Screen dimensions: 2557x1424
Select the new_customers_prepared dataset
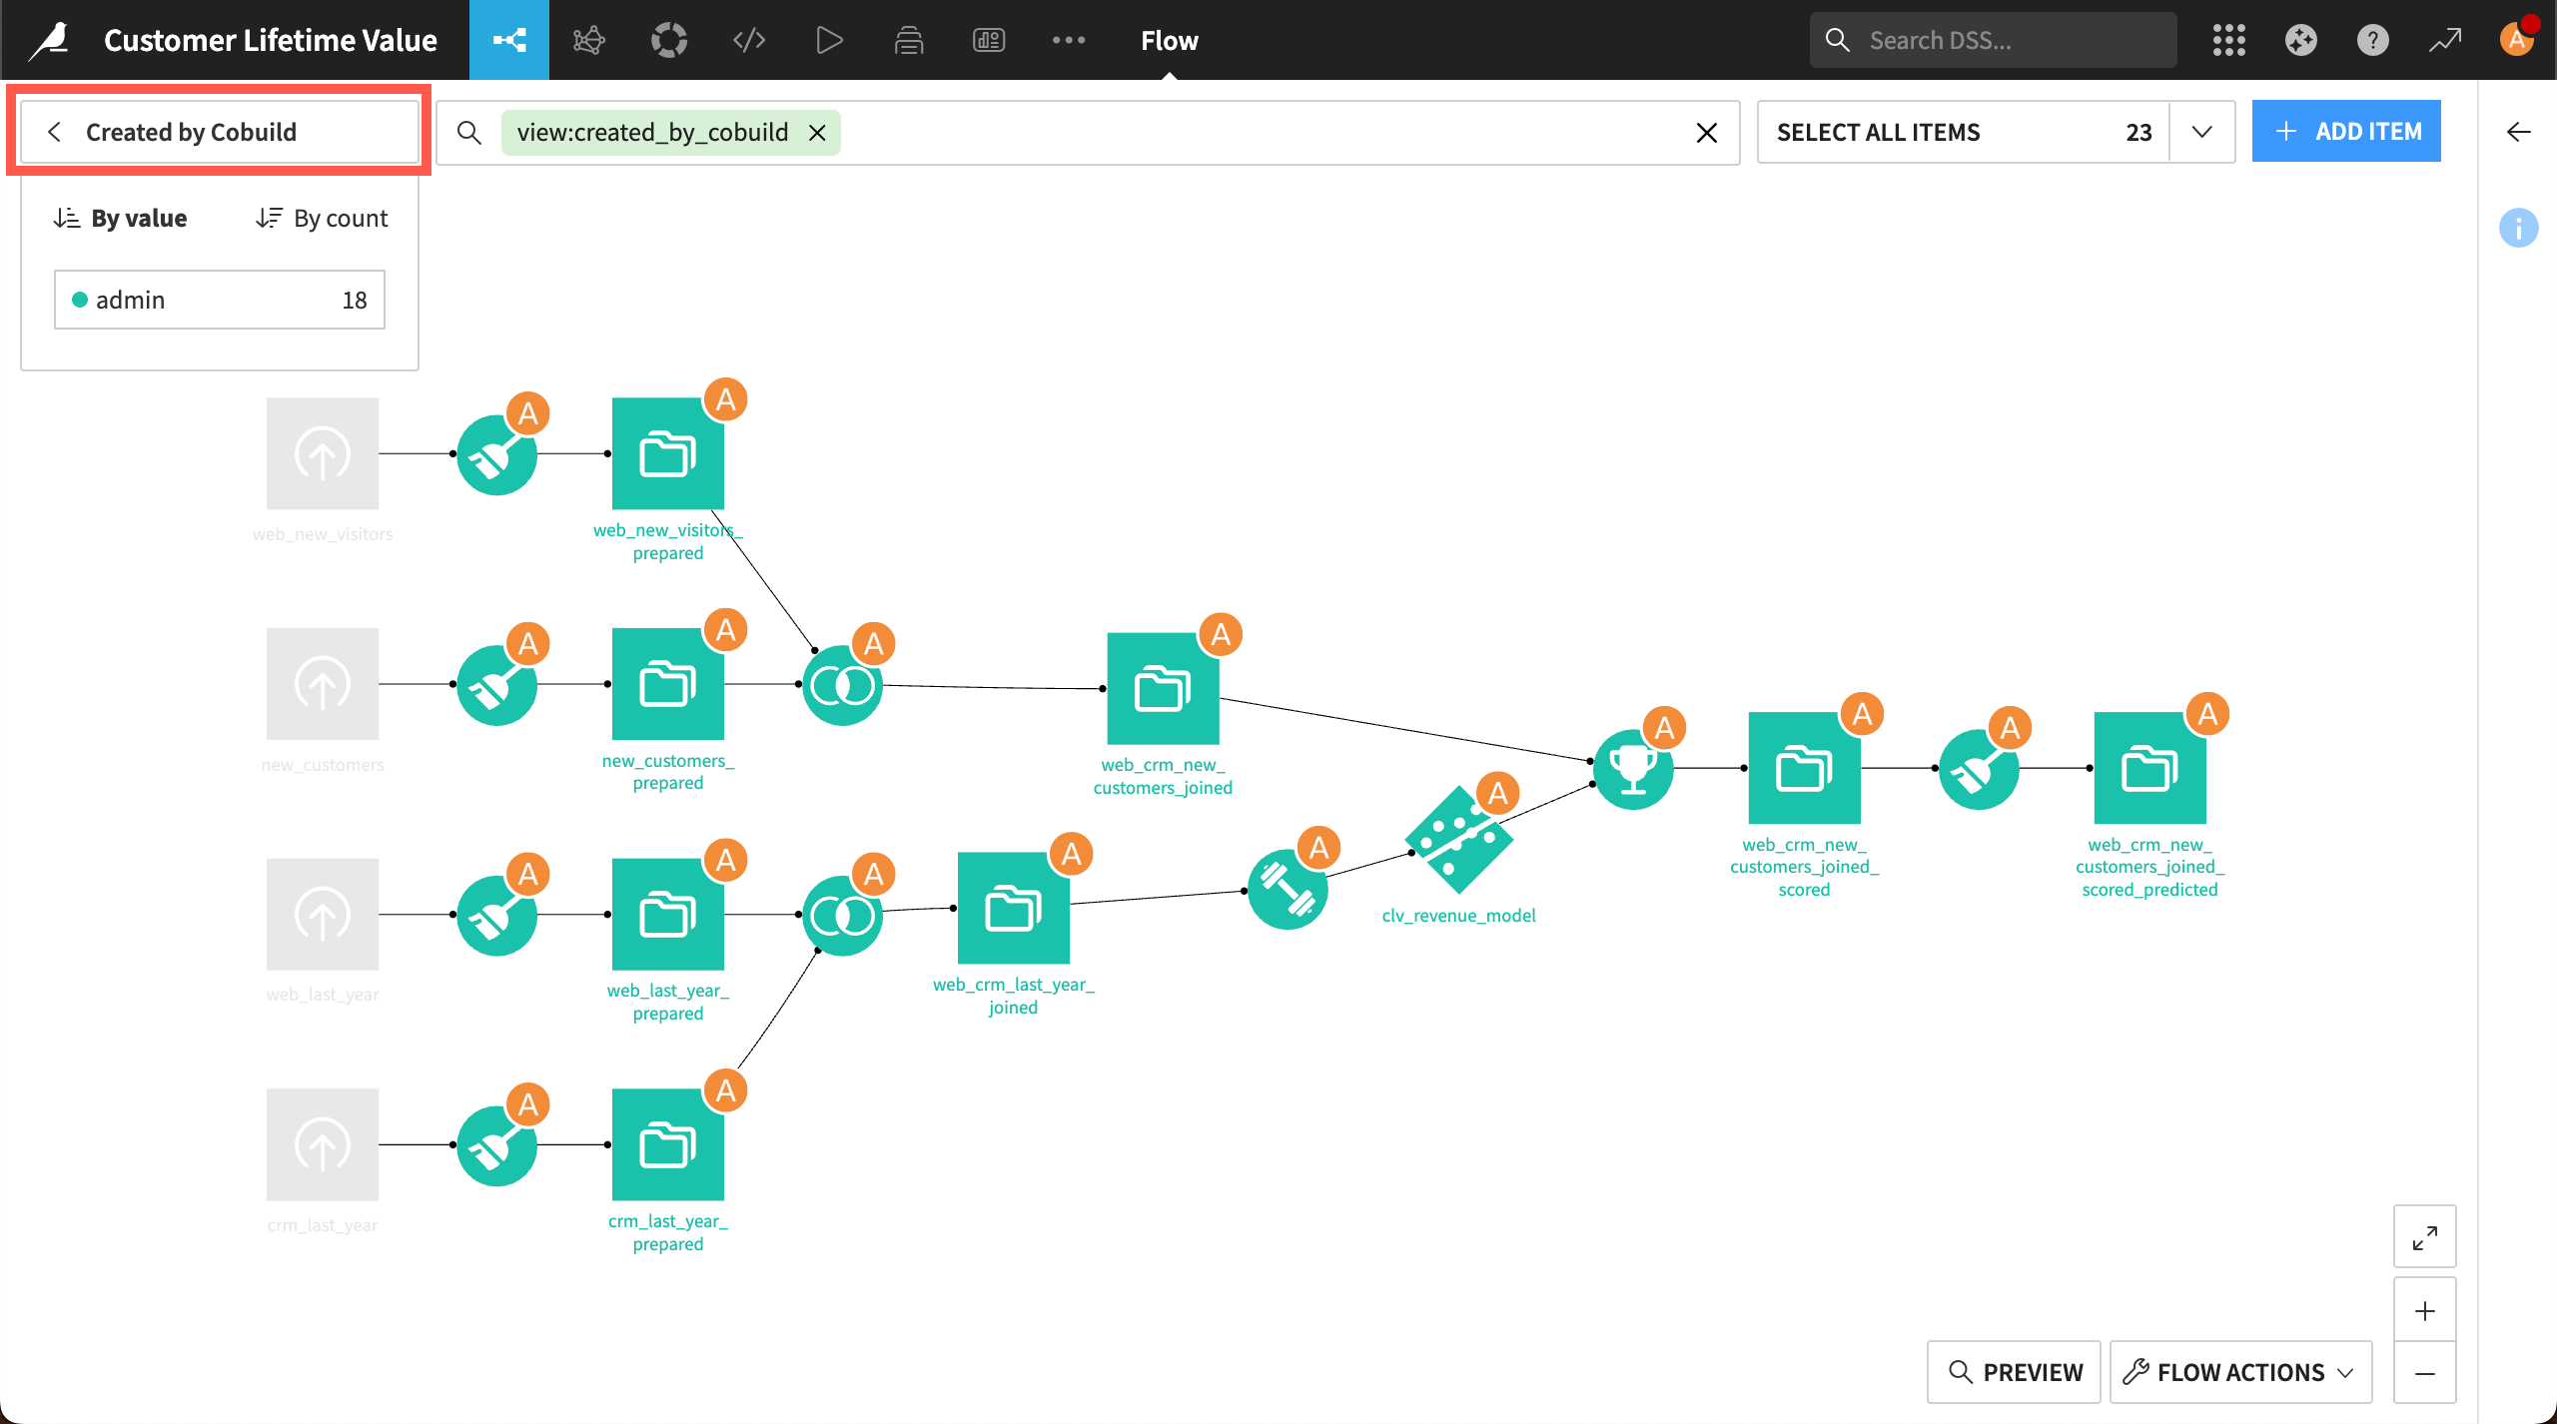coord(668,684)
